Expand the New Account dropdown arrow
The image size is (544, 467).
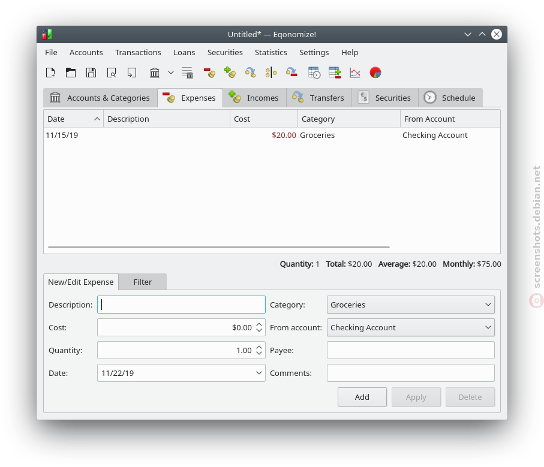(171, 73)
